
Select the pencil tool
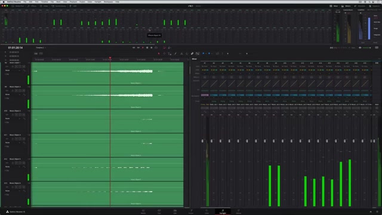tap(175, 54)
